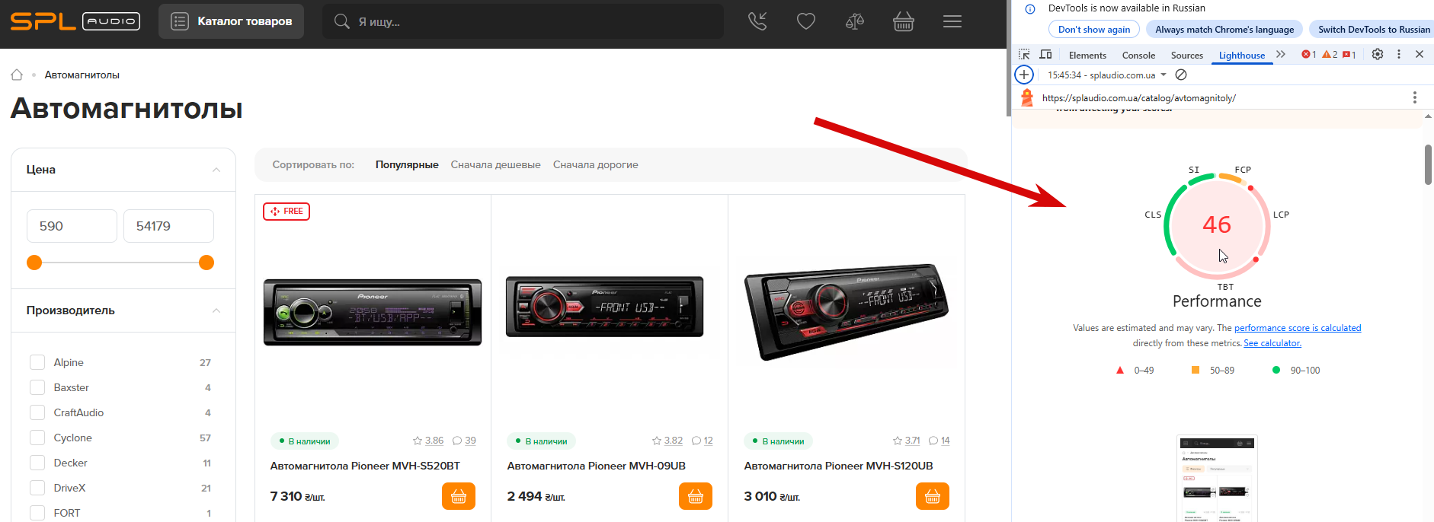Click the minimum price field 590
1434x522 pixels.
72,226
